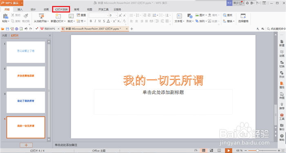Click the Format Painter brush icon
The image size is (286, 153).
point(26,16)
